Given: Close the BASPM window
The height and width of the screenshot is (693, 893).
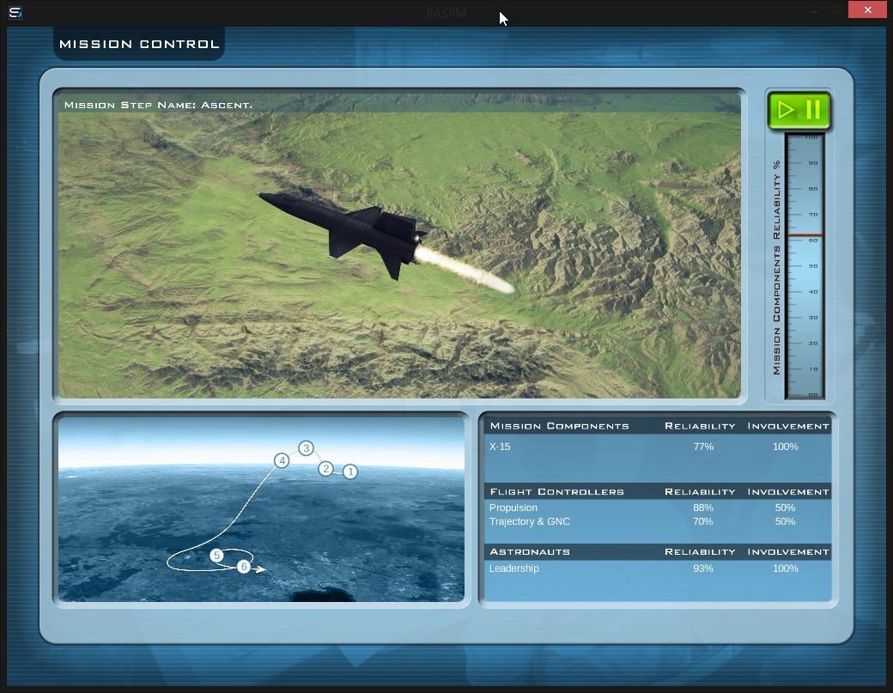Looking at the screenshot, I should pyautogui.click(x=867, y=9).
